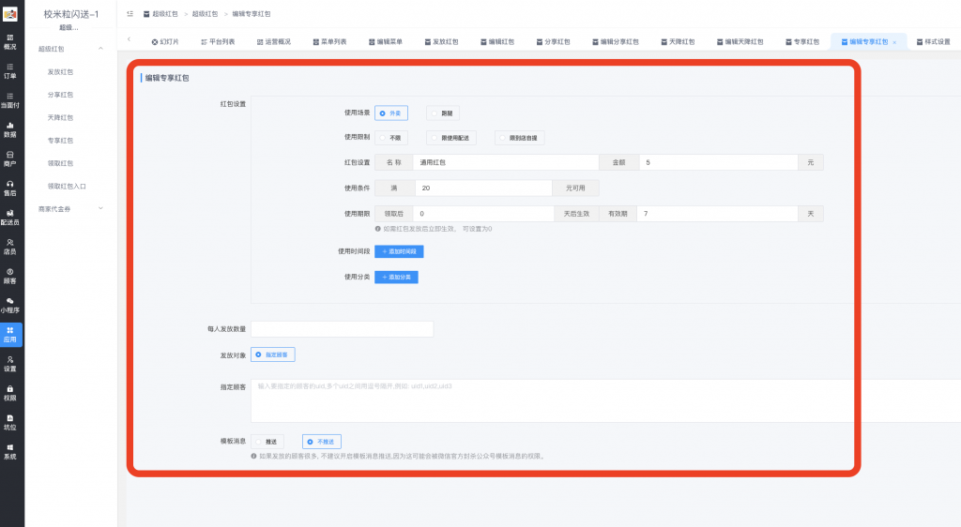The image size is (961, 527).
Task: Select 外卖 usage scenario radio
Action: pos(391,113)
